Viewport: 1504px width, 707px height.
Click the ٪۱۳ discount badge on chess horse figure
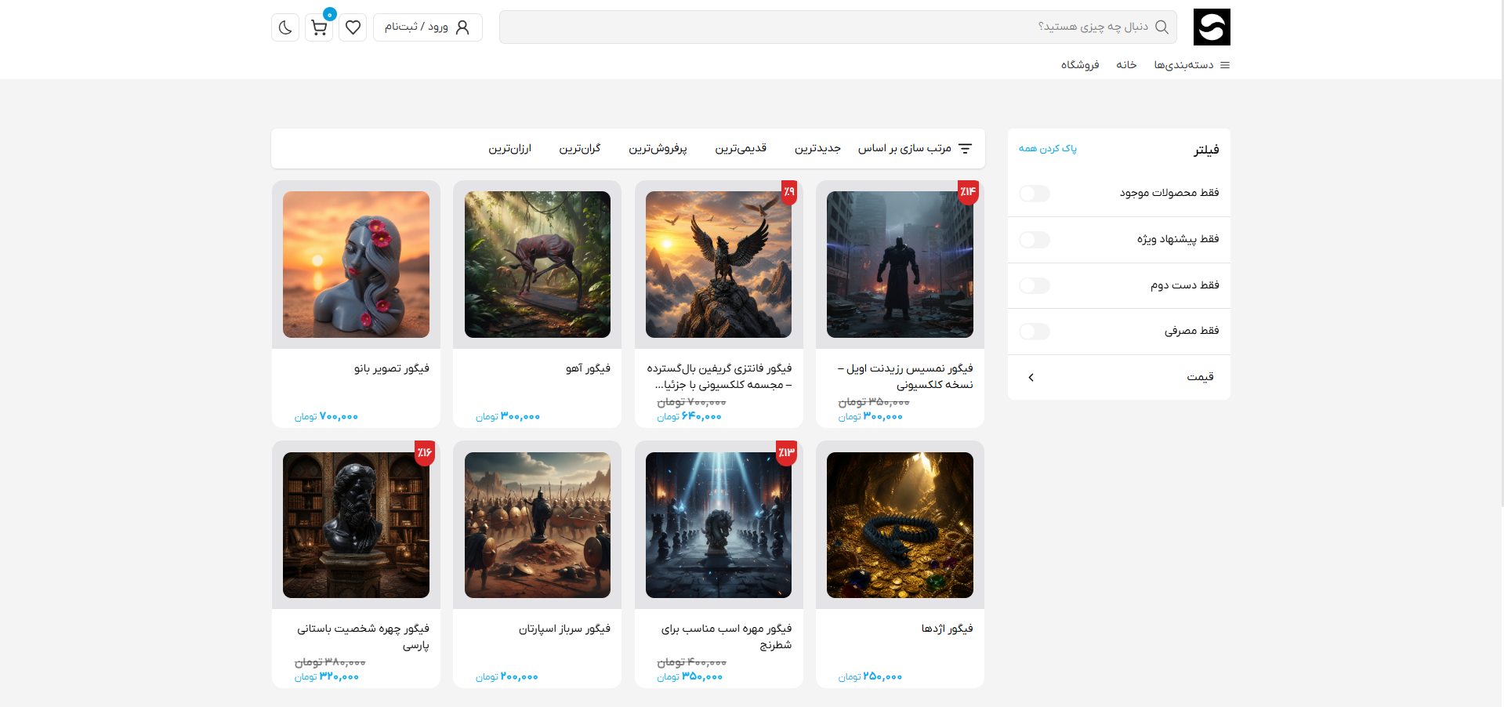[x=786, y=453]
